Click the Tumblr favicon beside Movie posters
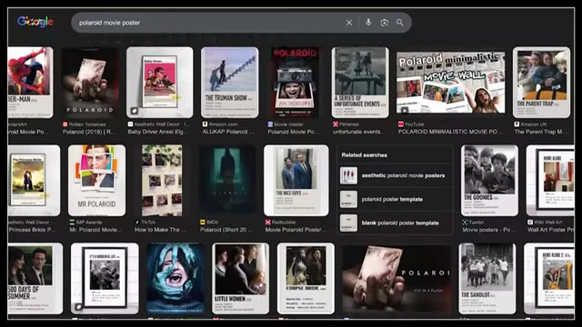This screenshot has width=582, height=327. pos(465,222)
